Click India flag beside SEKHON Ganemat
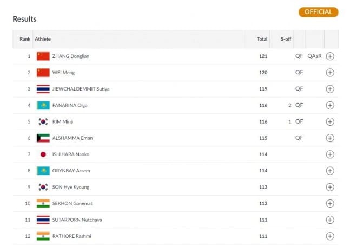Image resolution: width=350 pixels, height=245 pixels. (43, 203)
